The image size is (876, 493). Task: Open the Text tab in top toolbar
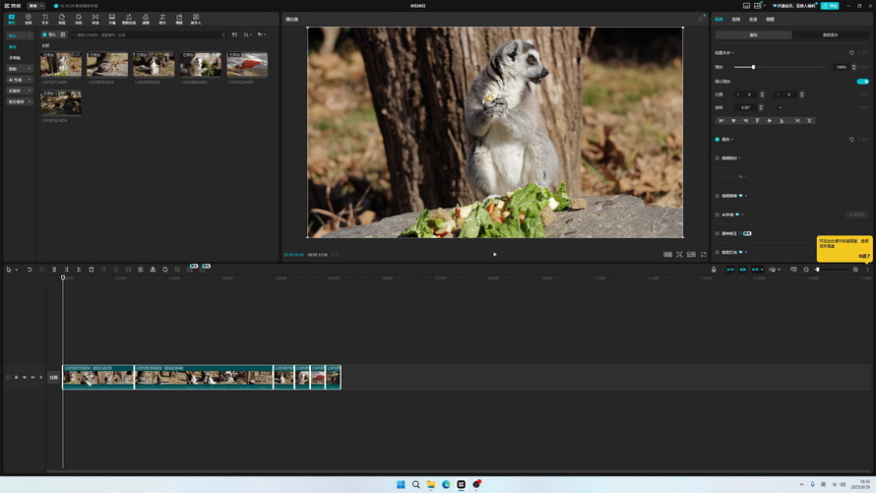pos(44,19)
